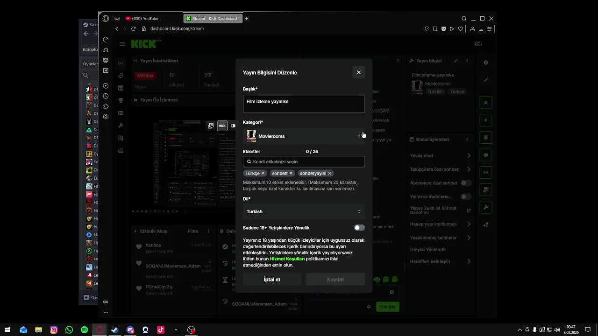Edit Yayın bilgisi with pencil icon
The image size is (598, 336).
pyautogui.click(x=456, y=61)
